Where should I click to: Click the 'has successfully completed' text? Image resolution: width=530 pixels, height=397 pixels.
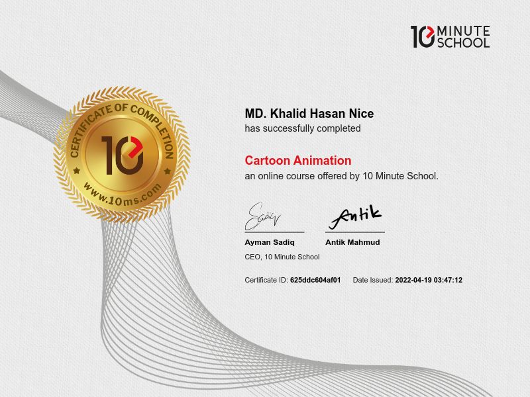pyautogui.click(x=301, y=130)
